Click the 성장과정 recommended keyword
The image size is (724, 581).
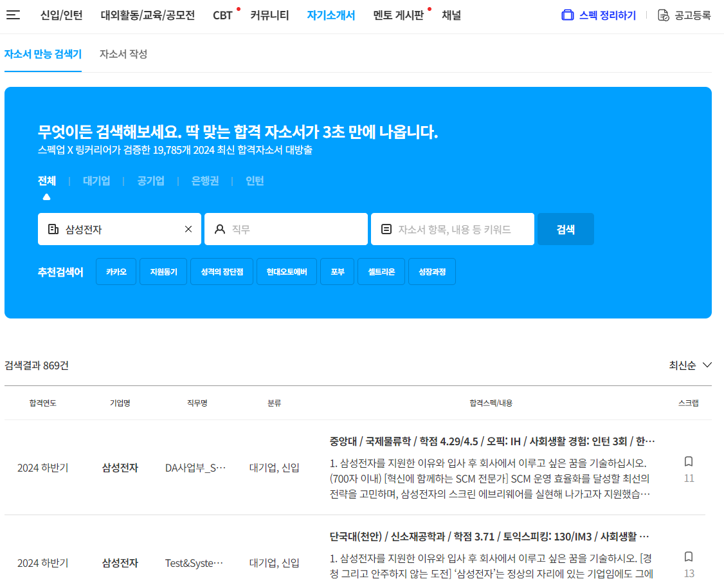pyautogui.click(x=432, y=272)
